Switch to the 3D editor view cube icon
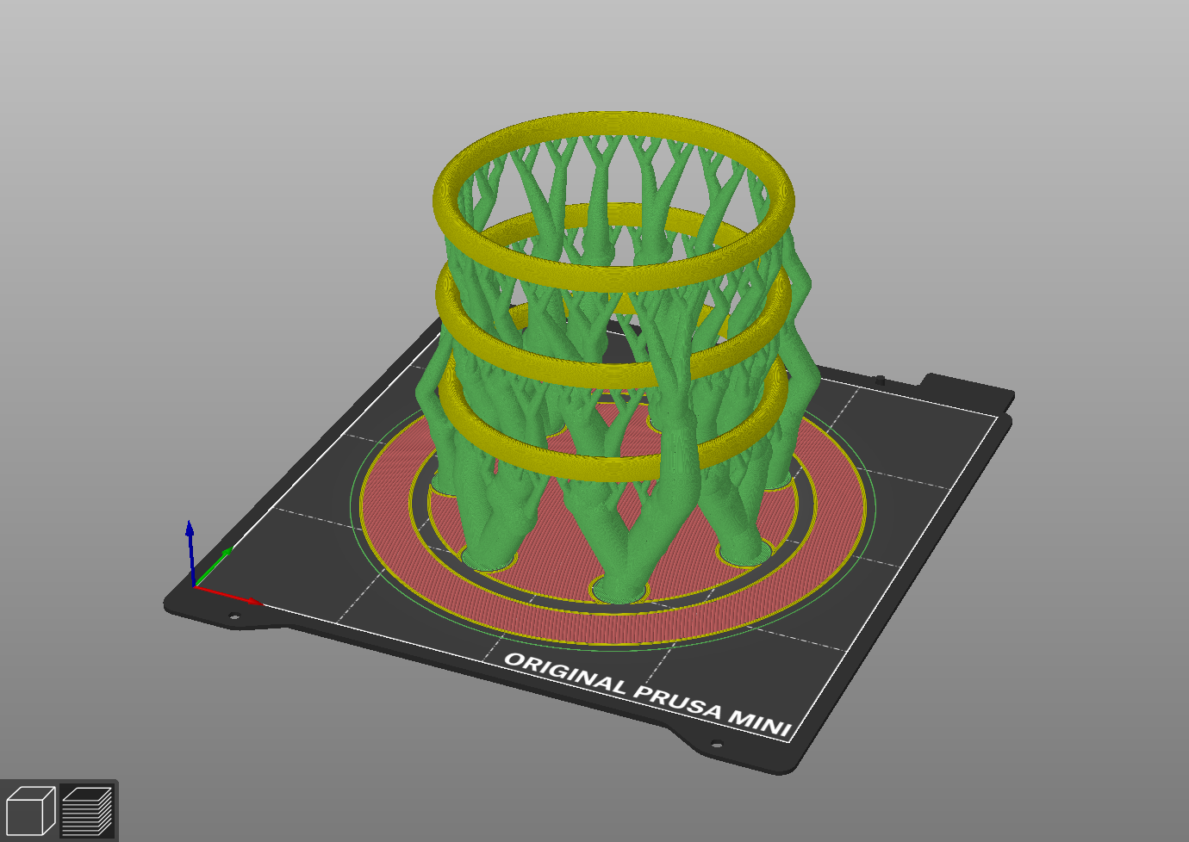This screenshot has width=1189, height=842. [30, 811]
